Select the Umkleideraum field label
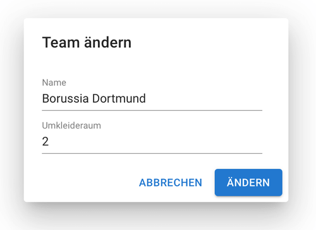The width and height of the screenshot is (316, 230). tap(71, 125)
